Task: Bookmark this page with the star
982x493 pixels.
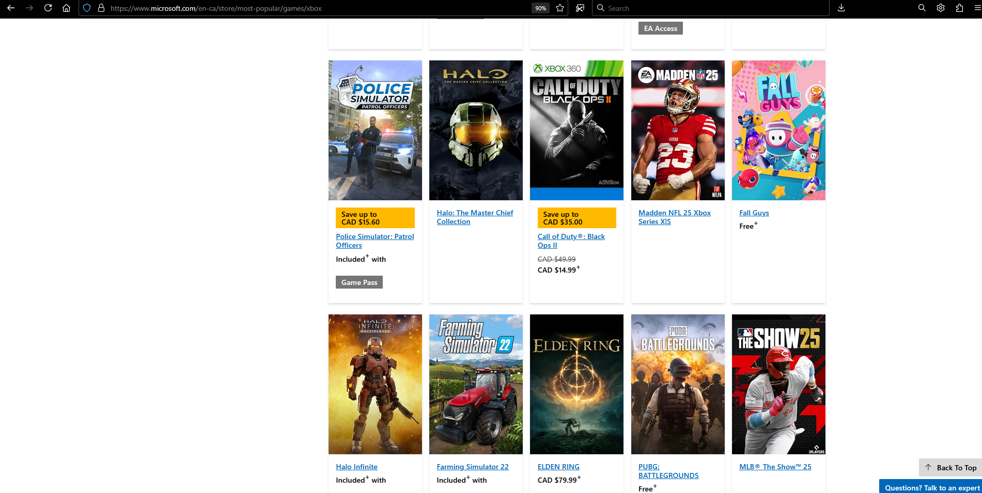Action: 560,8
